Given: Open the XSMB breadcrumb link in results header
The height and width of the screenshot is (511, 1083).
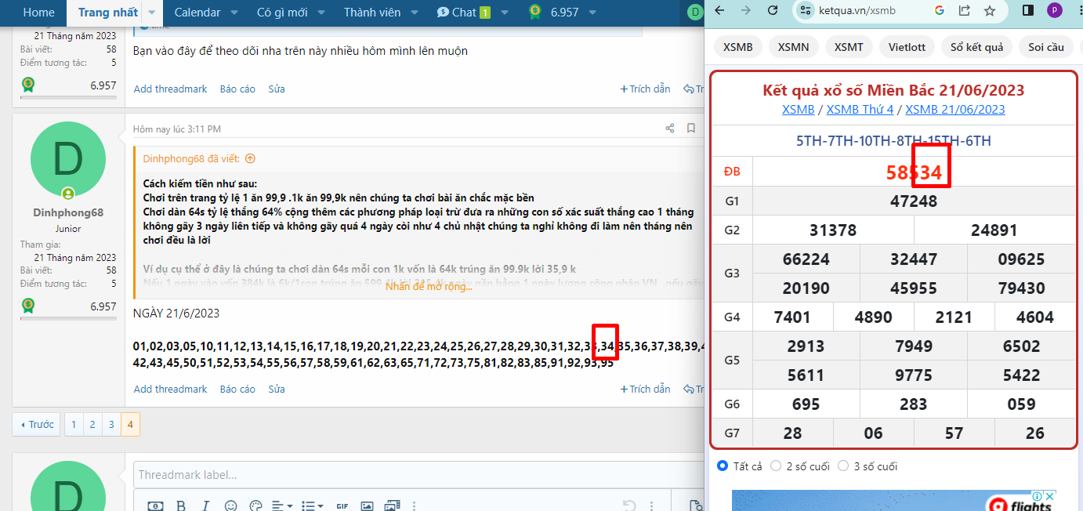Looking at the screenshot, I should click(x=798, y=109).
